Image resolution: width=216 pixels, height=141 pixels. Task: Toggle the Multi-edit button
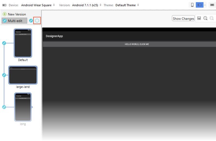[x=14, y=21]
